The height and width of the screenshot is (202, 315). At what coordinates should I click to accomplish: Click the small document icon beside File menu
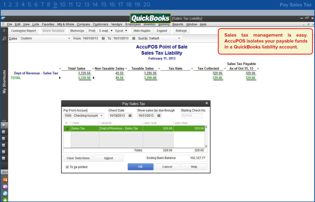pos(3,24)
